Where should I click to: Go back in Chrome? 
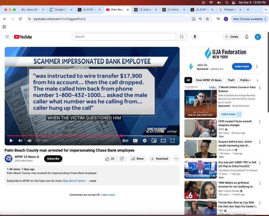[x=5, y=19]
